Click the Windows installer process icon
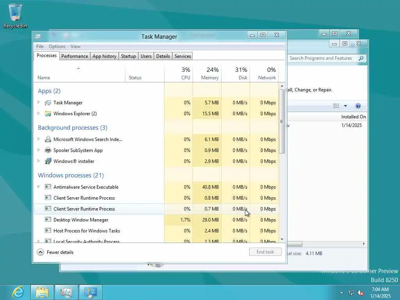 click(x=48, y=161)
